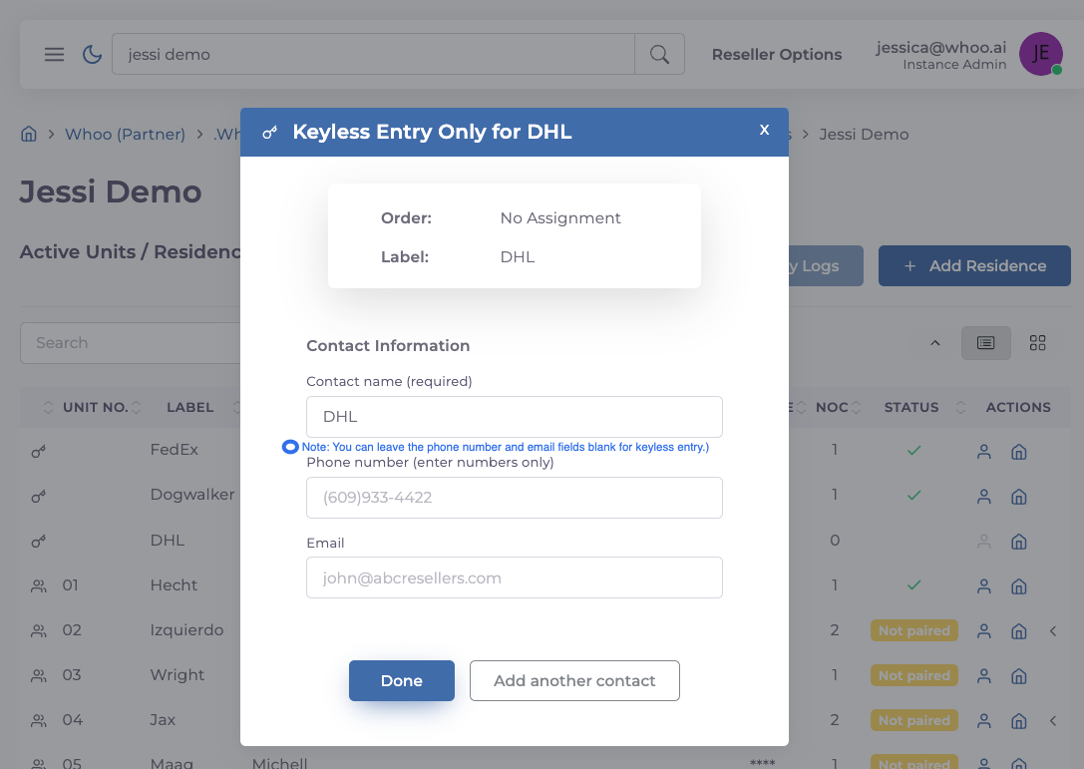Click the Email field

515,577
